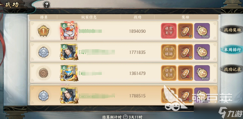243x119 pixels.
Task: Select the coin reward showing 5500
Action: pyautogui.click(x=202, y=52)
